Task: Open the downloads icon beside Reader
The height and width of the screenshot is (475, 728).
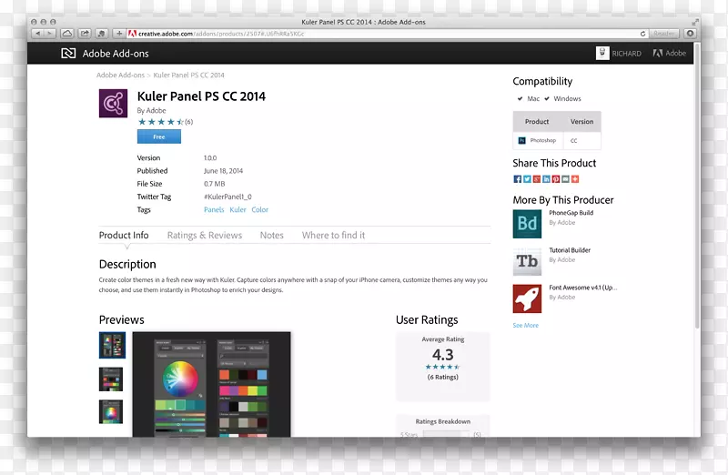Action: click(691, 34)
